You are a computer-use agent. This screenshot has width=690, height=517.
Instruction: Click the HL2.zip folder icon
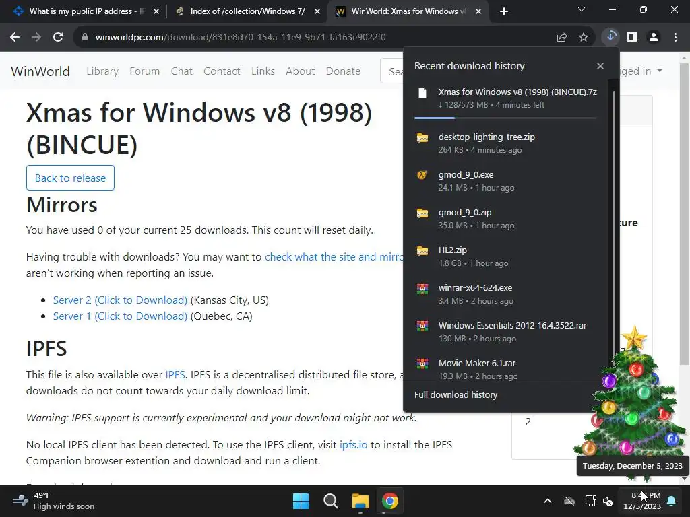tap(422, 250)
